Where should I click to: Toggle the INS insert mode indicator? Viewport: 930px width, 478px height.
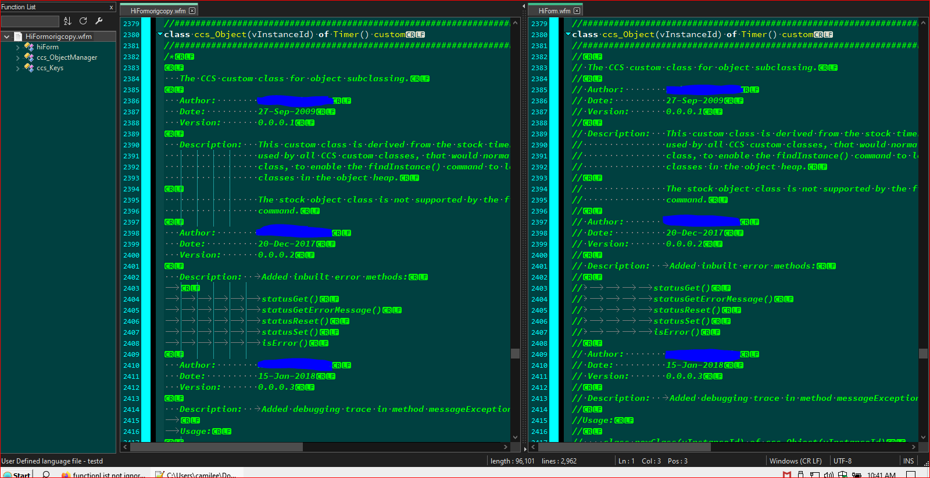click(x=908, y=461)
